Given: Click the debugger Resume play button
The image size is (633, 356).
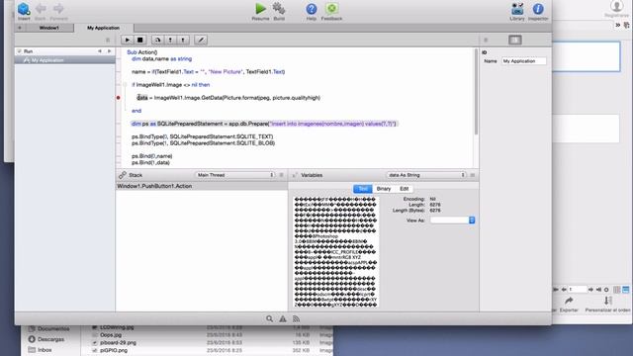Looking at the screenshot, I should pyautogui.click(x=128, y=40).
